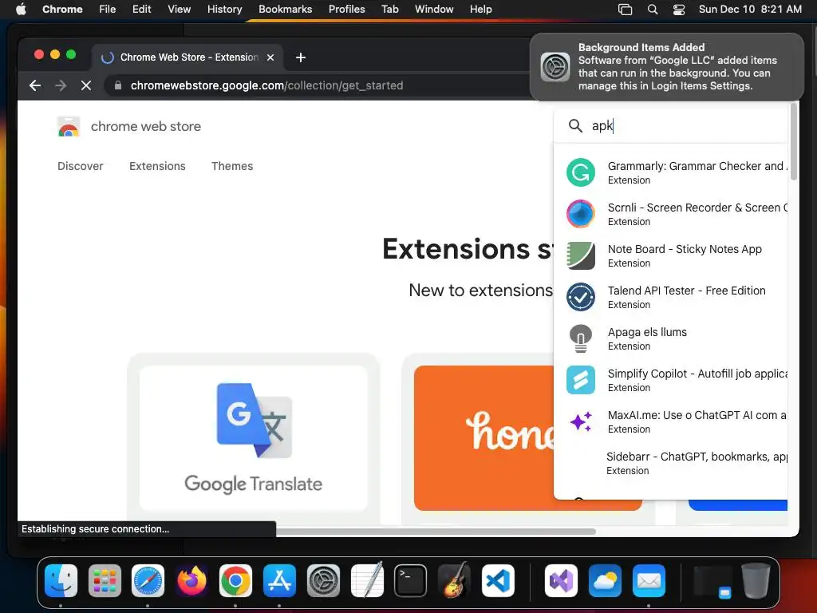The height and width of the screenshot is (613, 817).
Task: Open Finder from the dock
Action: [61, 580]
